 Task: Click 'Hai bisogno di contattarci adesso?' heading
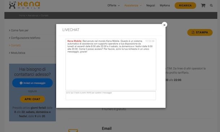pos(32,72)
